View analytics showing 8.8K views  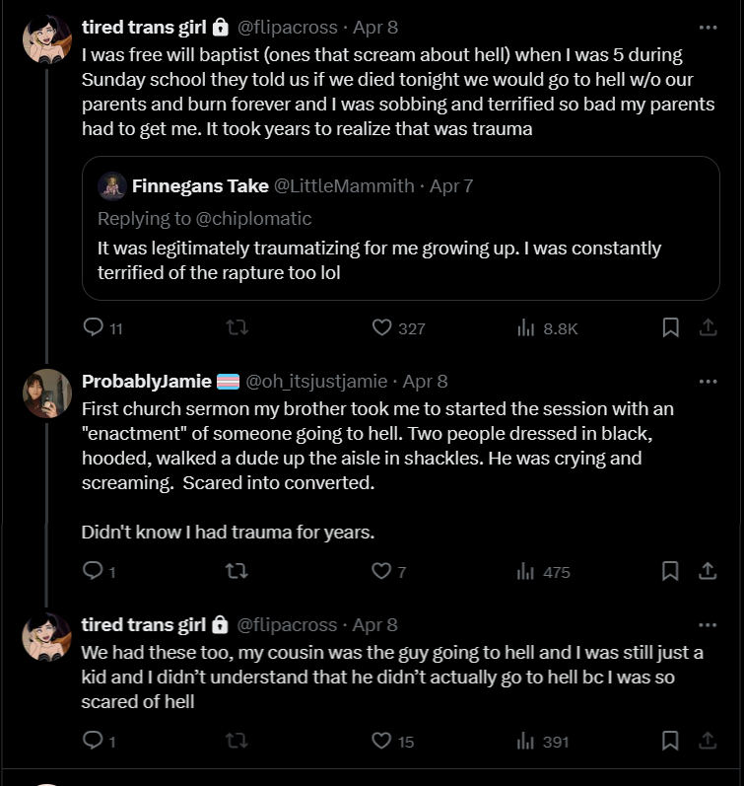point(547,328)
